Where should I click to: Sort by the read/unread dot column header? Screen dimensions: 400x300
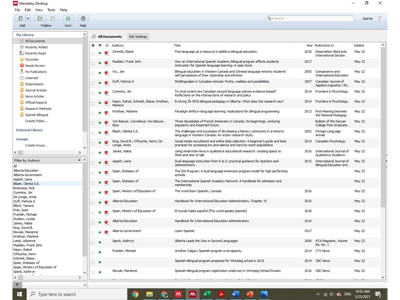coord(100,45)
